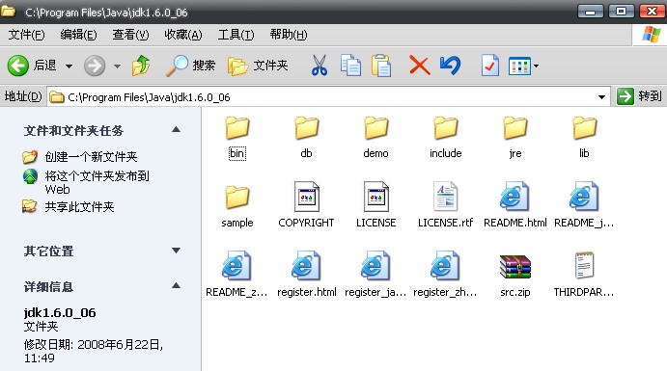Delete item with the red X
Image resolution: width=667 pixels, height=371 pixels.
420,66
